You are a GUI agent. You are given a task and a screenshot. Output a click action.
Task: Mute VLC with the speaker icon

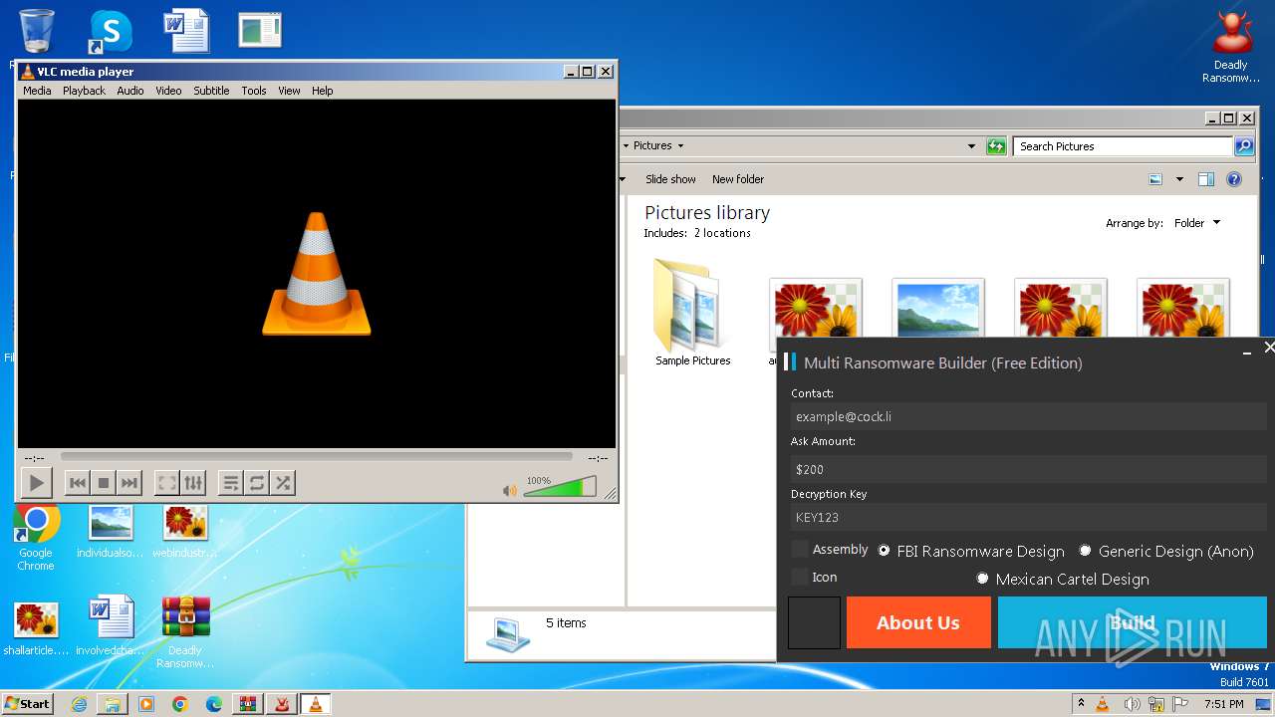click(x=510, y=490)
